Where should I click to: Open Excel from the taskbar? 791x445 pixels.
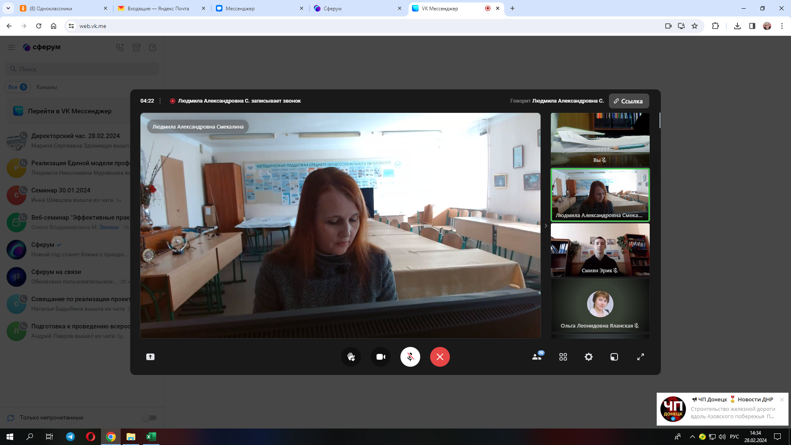151,437
